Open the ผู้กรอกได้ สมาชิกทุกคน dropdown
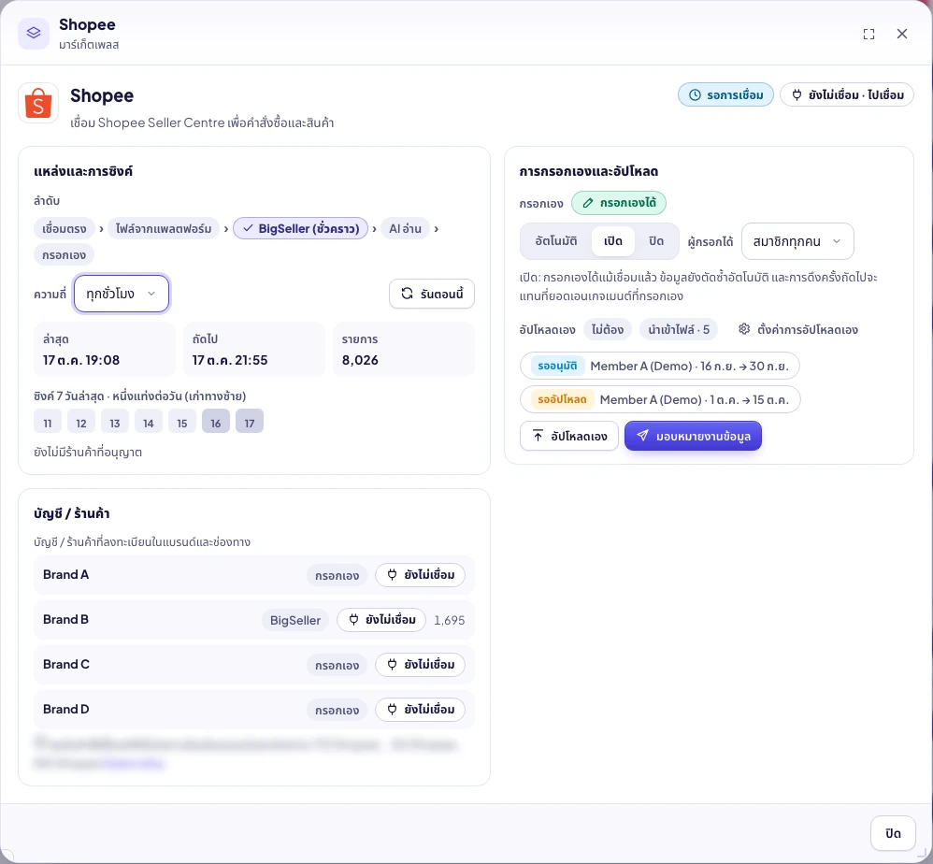The image size is (933, 864). [797, 241]
